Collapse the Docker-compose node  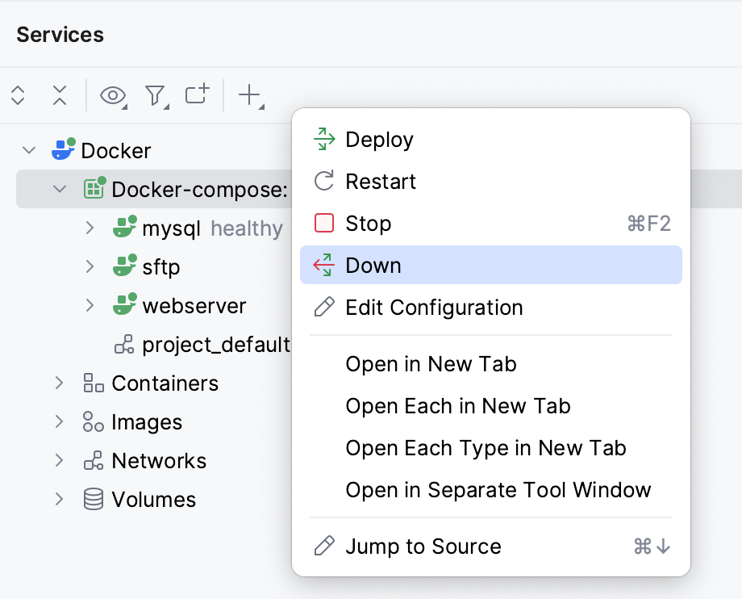click(58, 189)
